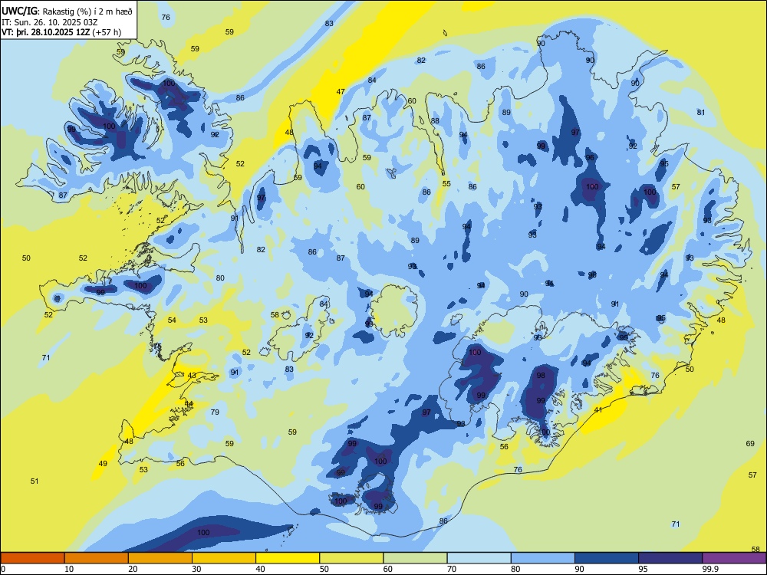Click the humidity value '51' on the map

35,481
